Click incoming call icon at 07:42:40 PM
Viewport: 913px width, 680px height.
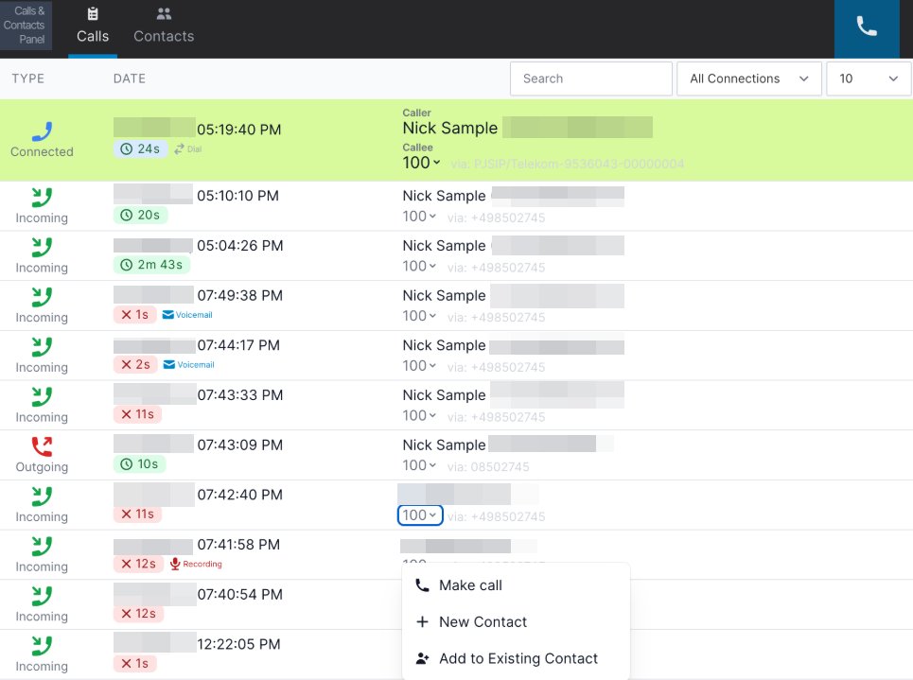point(42,496)
